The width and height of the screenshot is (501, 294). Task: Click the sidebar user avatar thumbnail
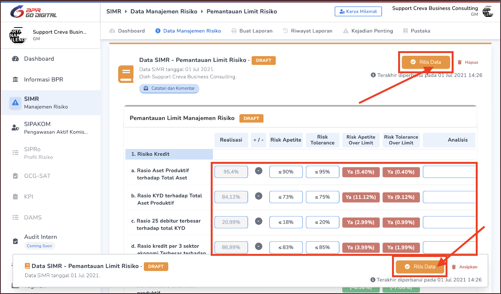tap(18, 35)
